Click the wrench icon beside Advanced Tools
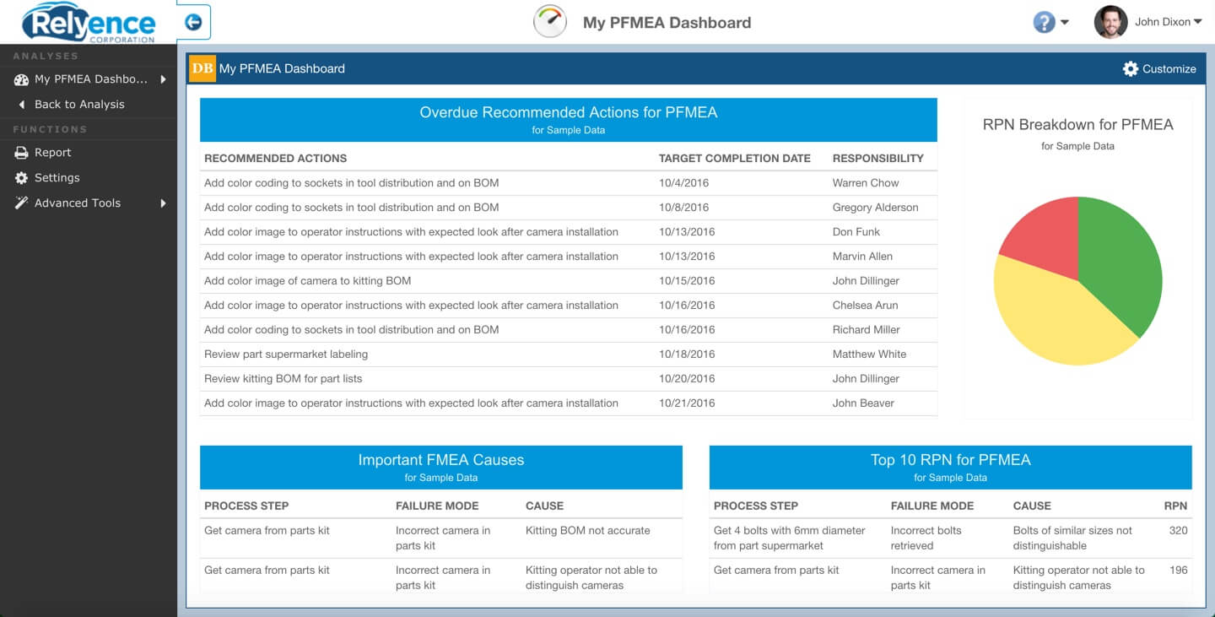The width and height of the screenshot is (1215, 617). click(21, 203)
